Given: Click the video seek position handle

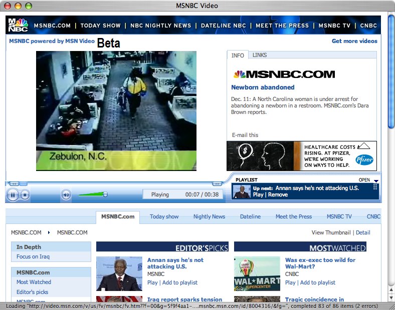Looking at the screenshot, I should click(23, 184).
